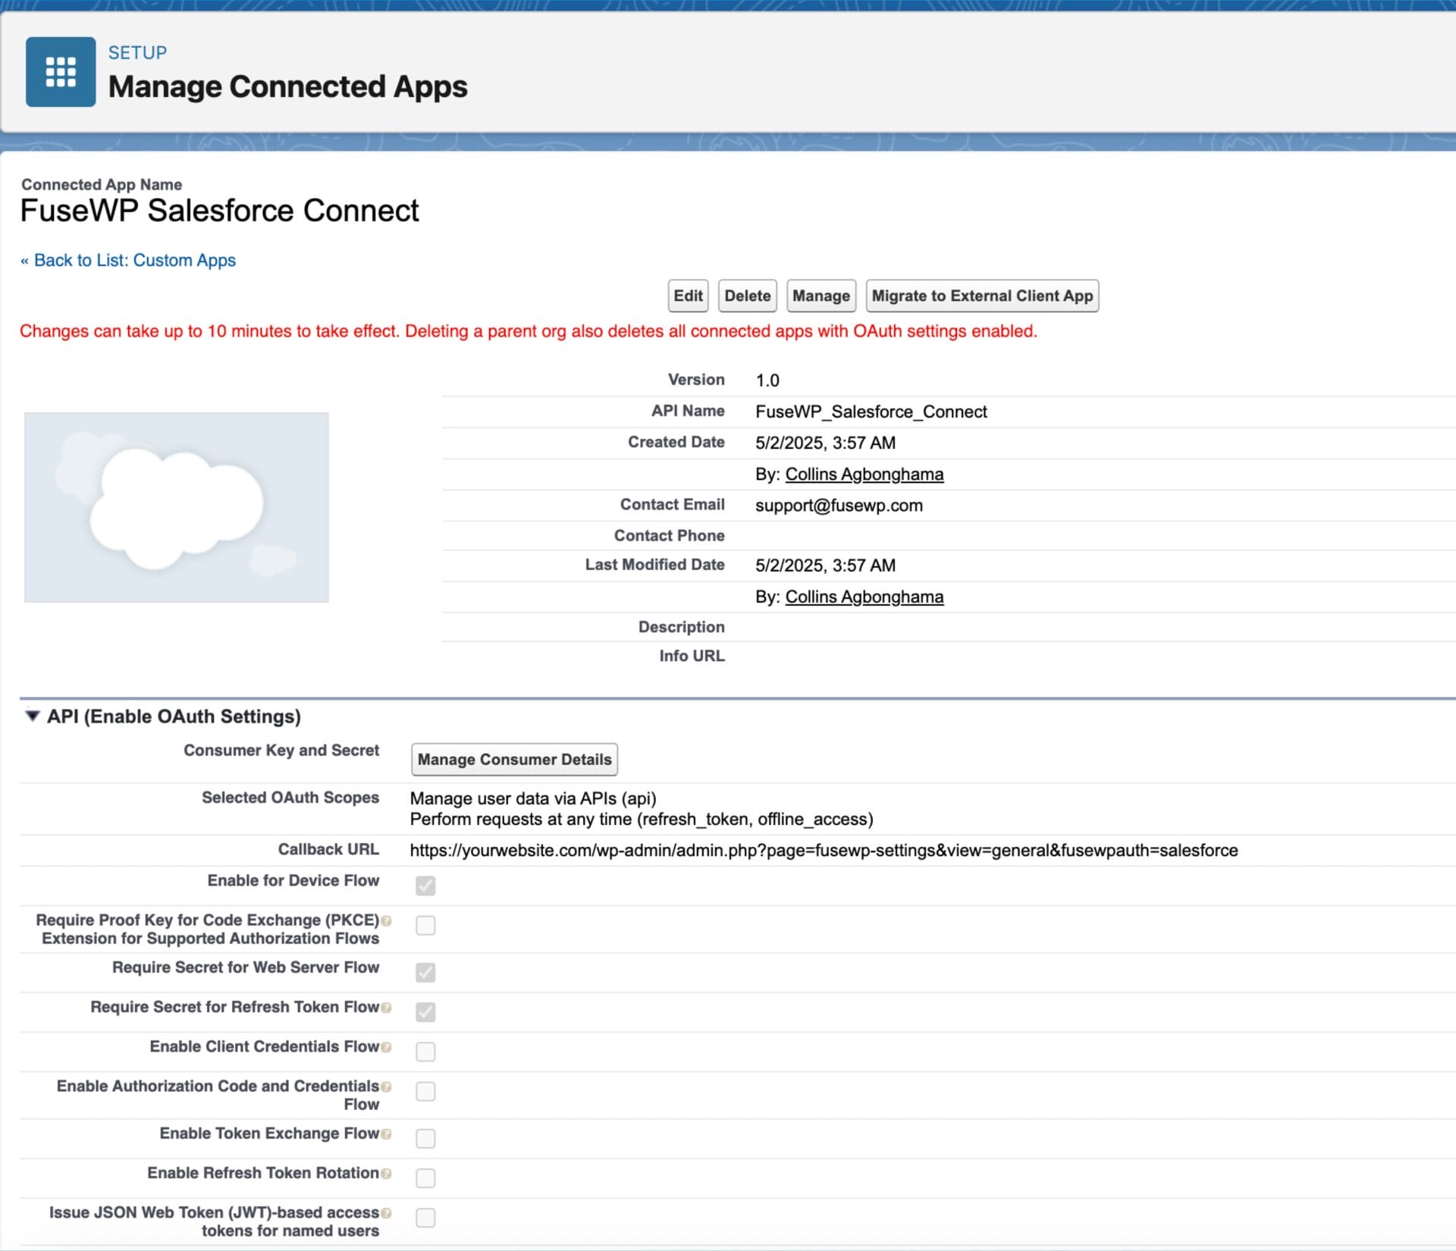
Task: Toggle Require Secret for Refresh Token Flow checkbox
Action: click(425, 1011)
